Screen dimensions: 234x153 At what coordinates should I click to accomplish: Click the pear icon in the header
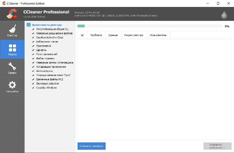224,14
